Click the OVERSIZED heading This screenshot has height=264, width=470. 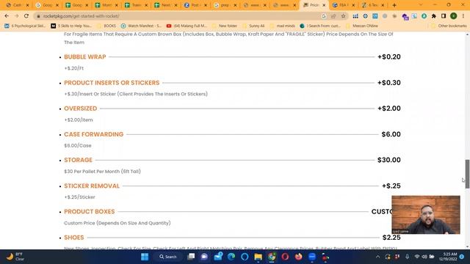pyautogui.click(x=80, y=109)
